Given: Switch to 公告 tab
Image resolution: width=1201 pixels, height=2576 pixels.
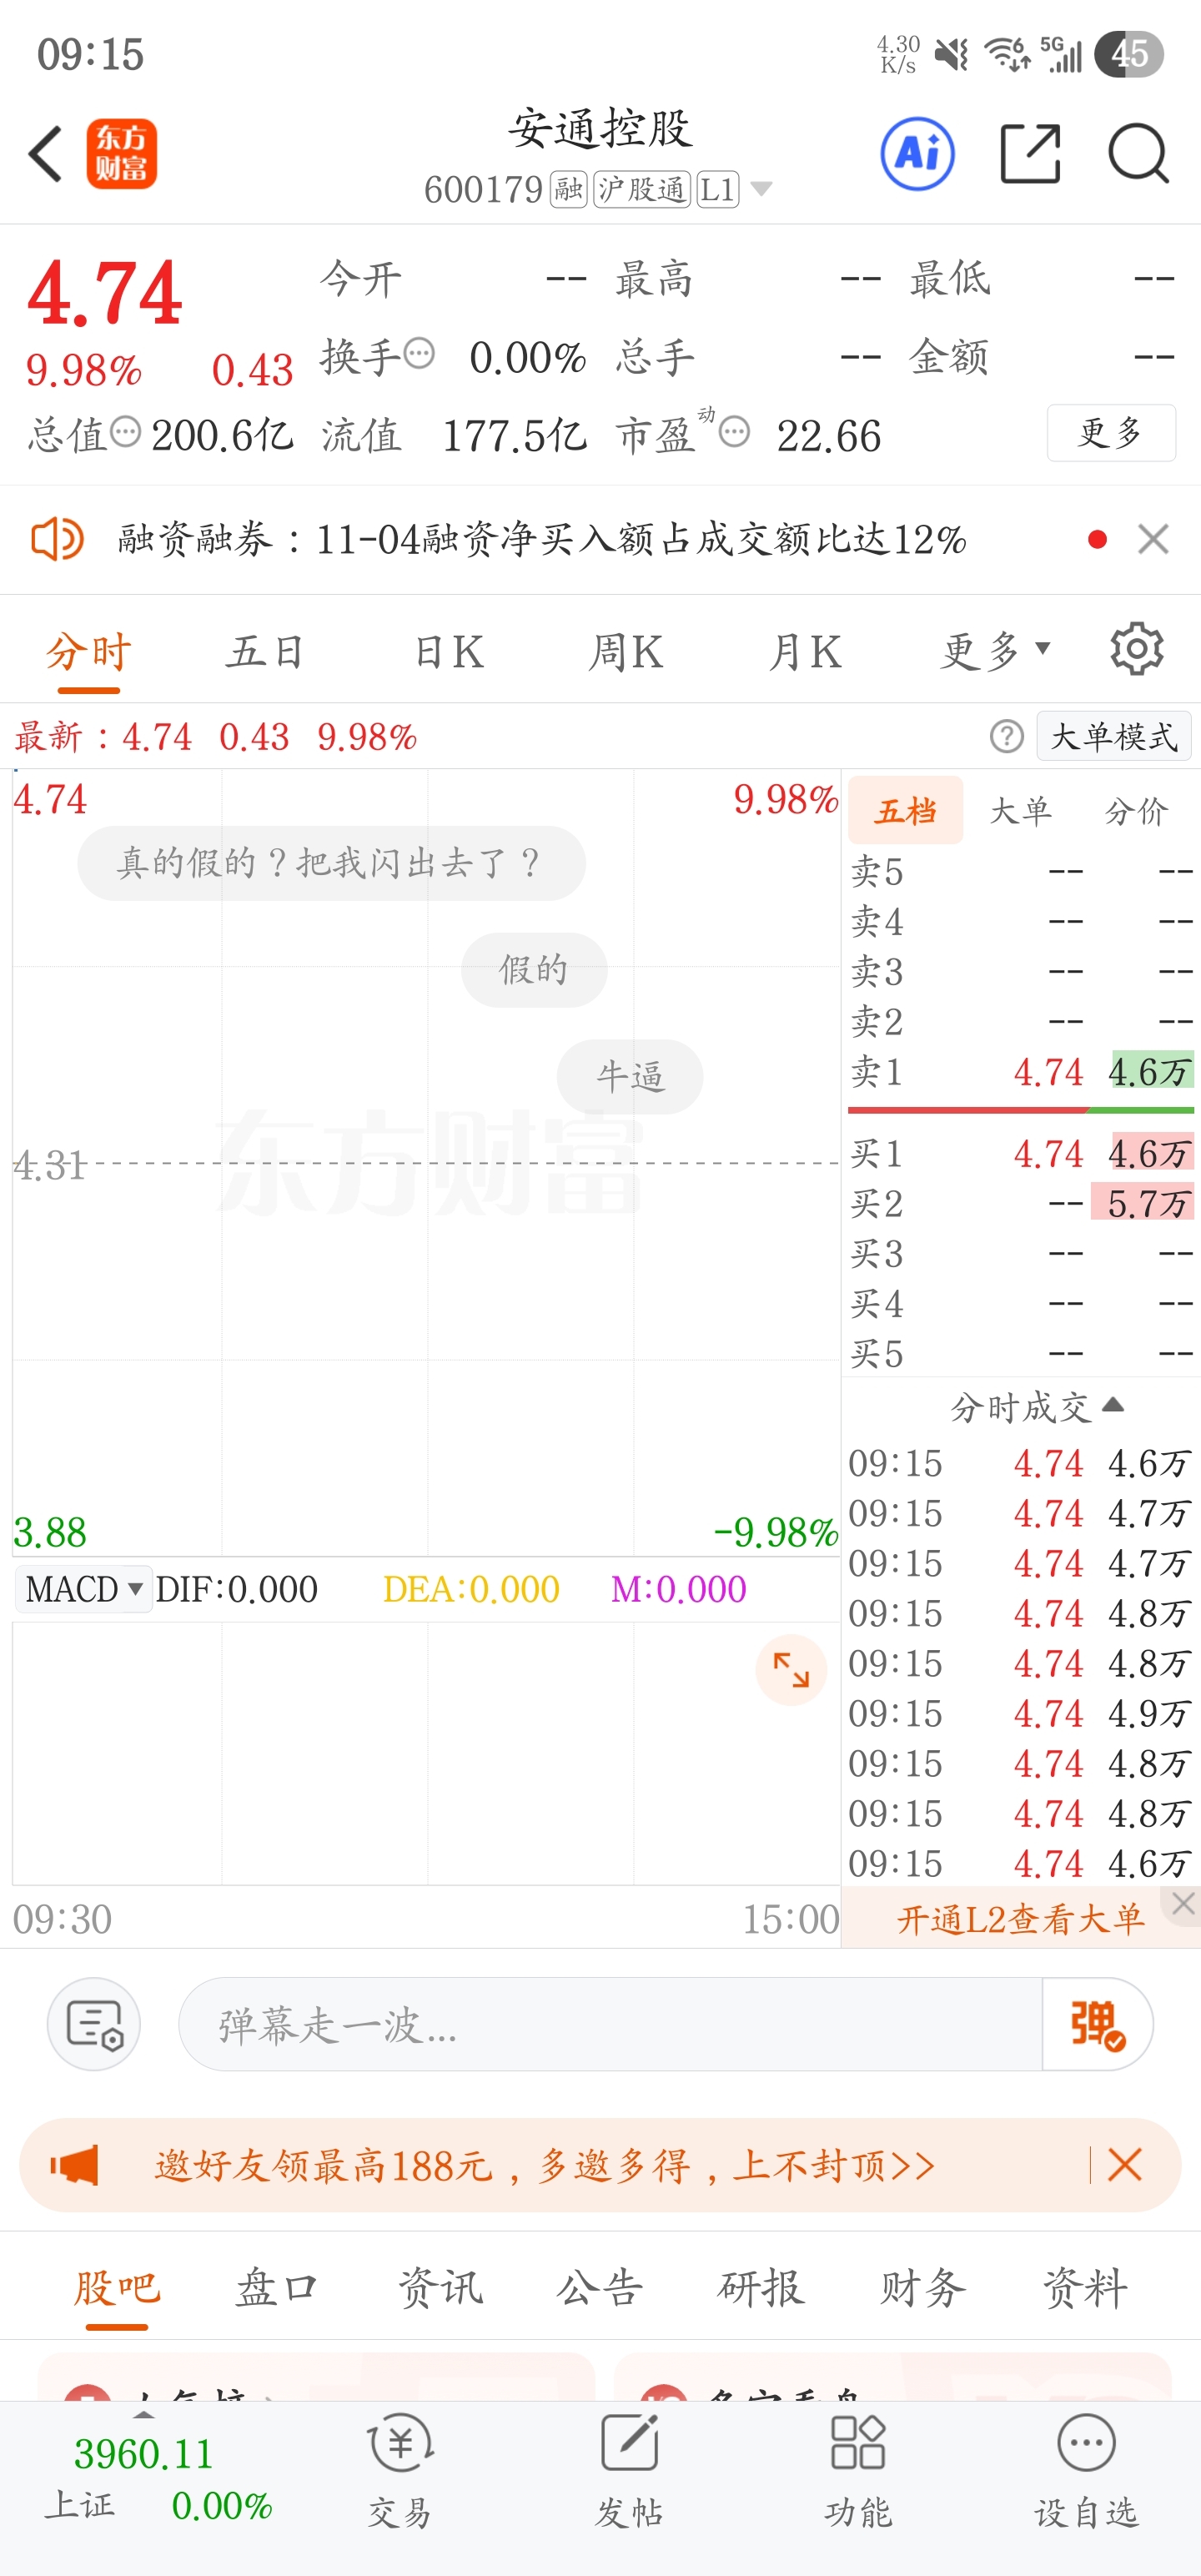Looking at the screenshot, I should (600, 2288).
